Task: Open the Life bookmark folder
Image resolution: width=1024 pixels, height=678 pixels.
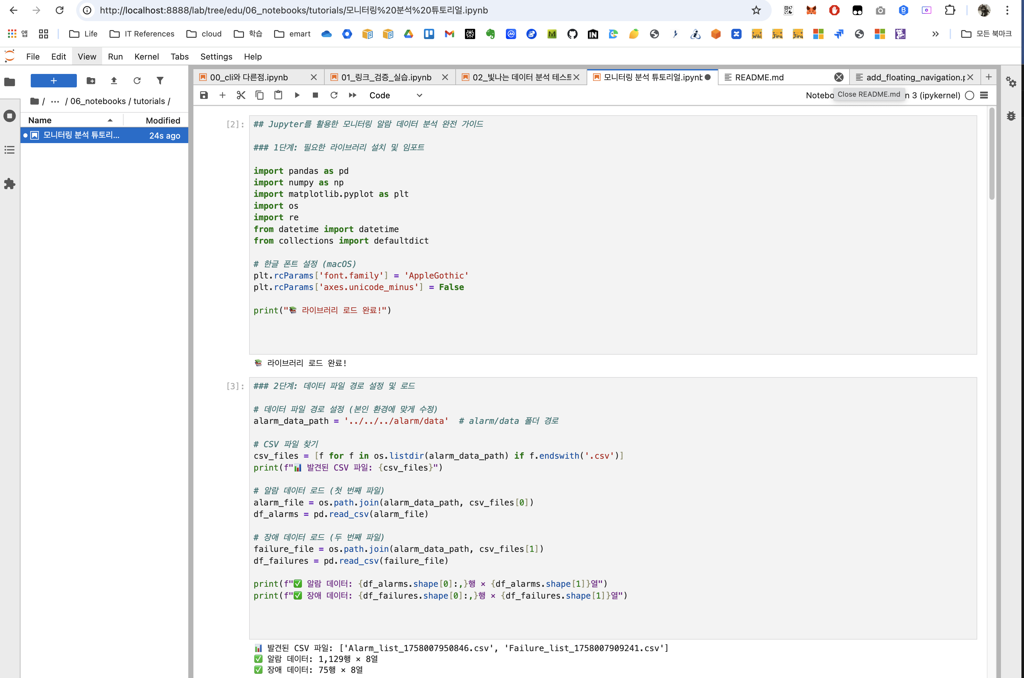Action: 83,34
